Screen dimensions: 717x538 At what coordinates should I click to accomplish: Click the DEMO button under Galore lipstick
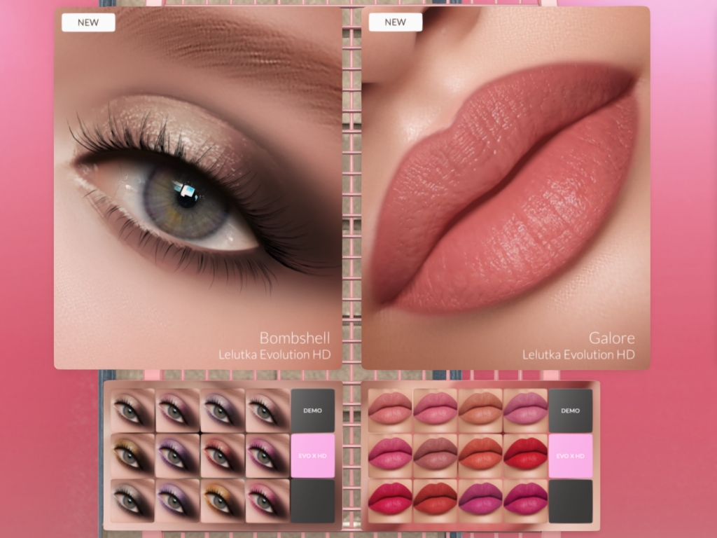click(570, 411)
